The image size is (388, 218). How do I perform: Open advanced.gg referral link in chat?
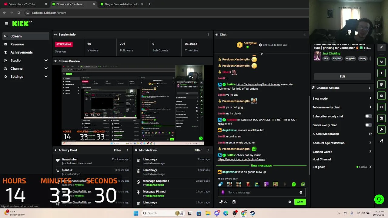click(258, 84)
